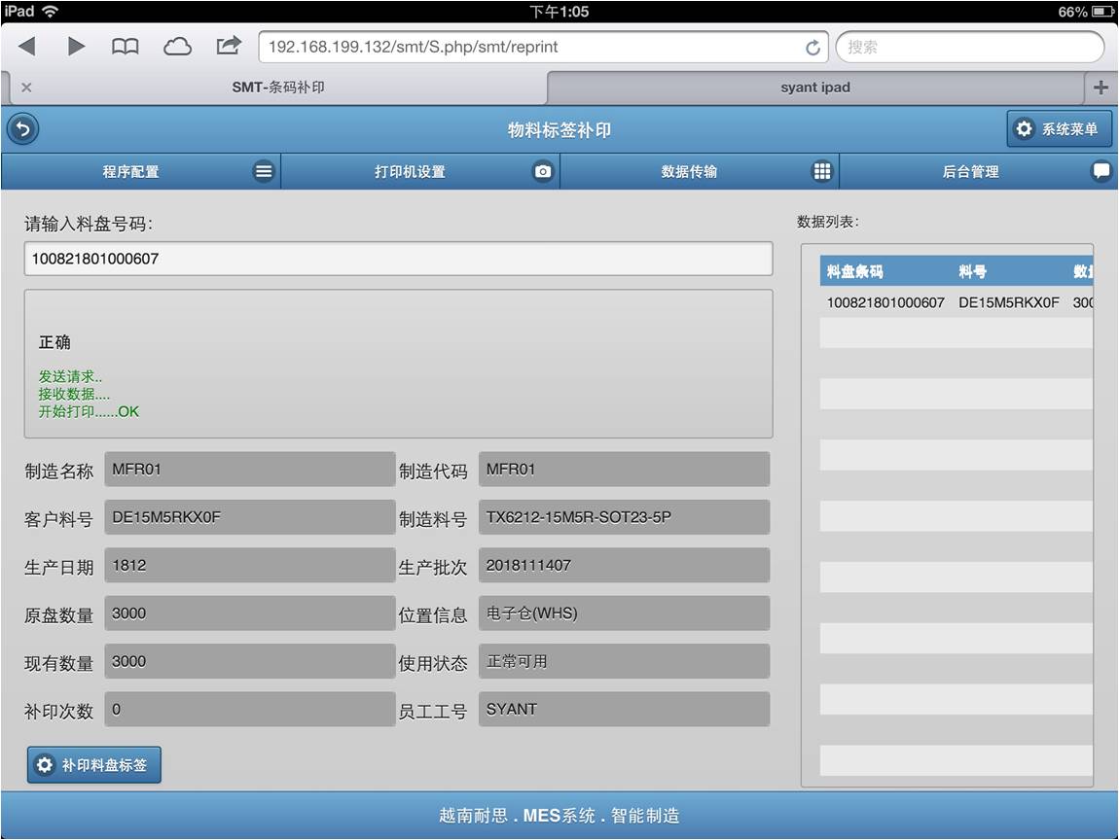The image size is (1119, 840).
Task: Tap the Safari share icon
Action: [x=228, y=45]
